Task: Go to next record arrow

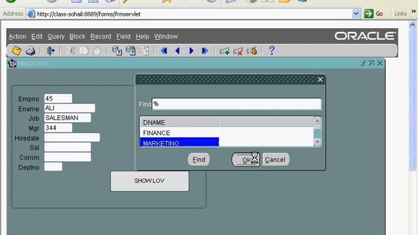Action: 191,51
